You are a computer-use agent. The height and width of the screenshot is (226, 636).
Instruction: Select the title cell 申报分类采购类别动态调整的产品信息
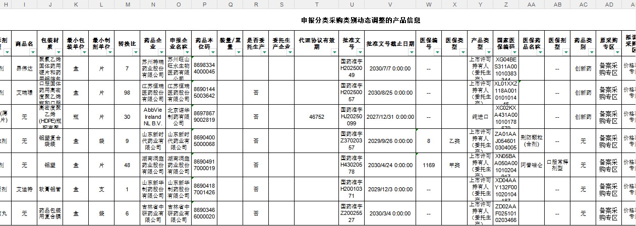click(360, 21)
